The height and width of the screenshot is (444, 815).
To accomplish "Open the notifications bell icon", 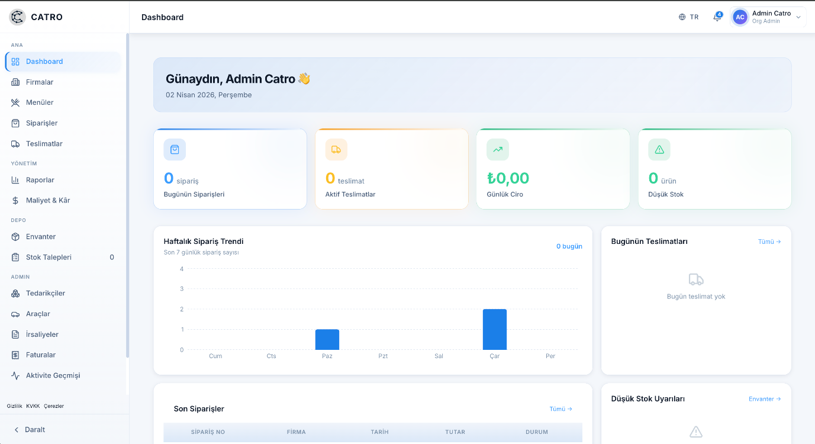I will pos(717,17).
